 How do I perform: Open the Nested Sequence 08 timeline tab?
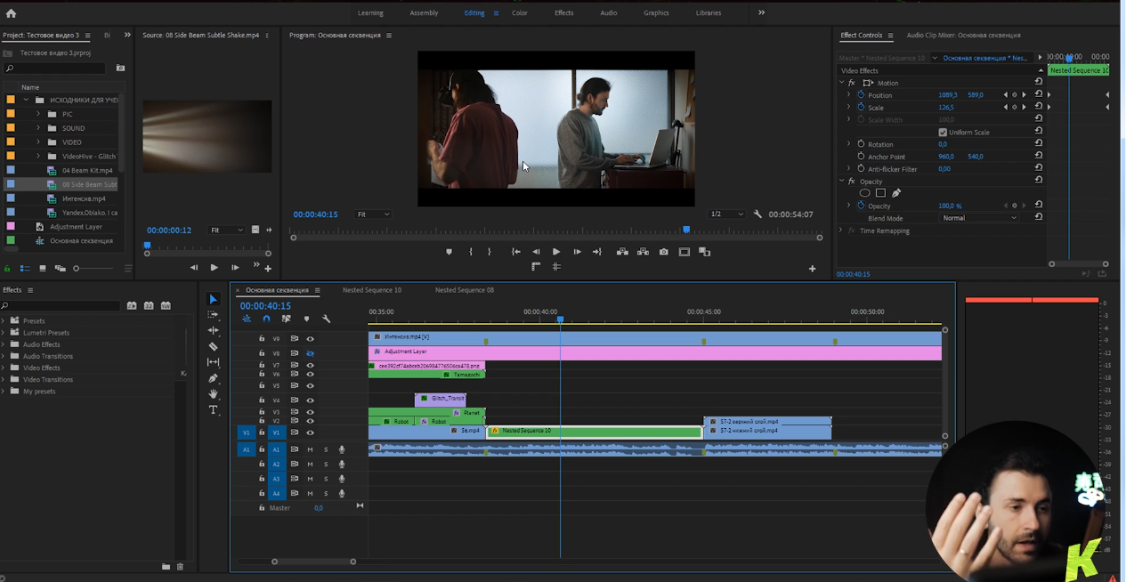(x=464, y=290)
